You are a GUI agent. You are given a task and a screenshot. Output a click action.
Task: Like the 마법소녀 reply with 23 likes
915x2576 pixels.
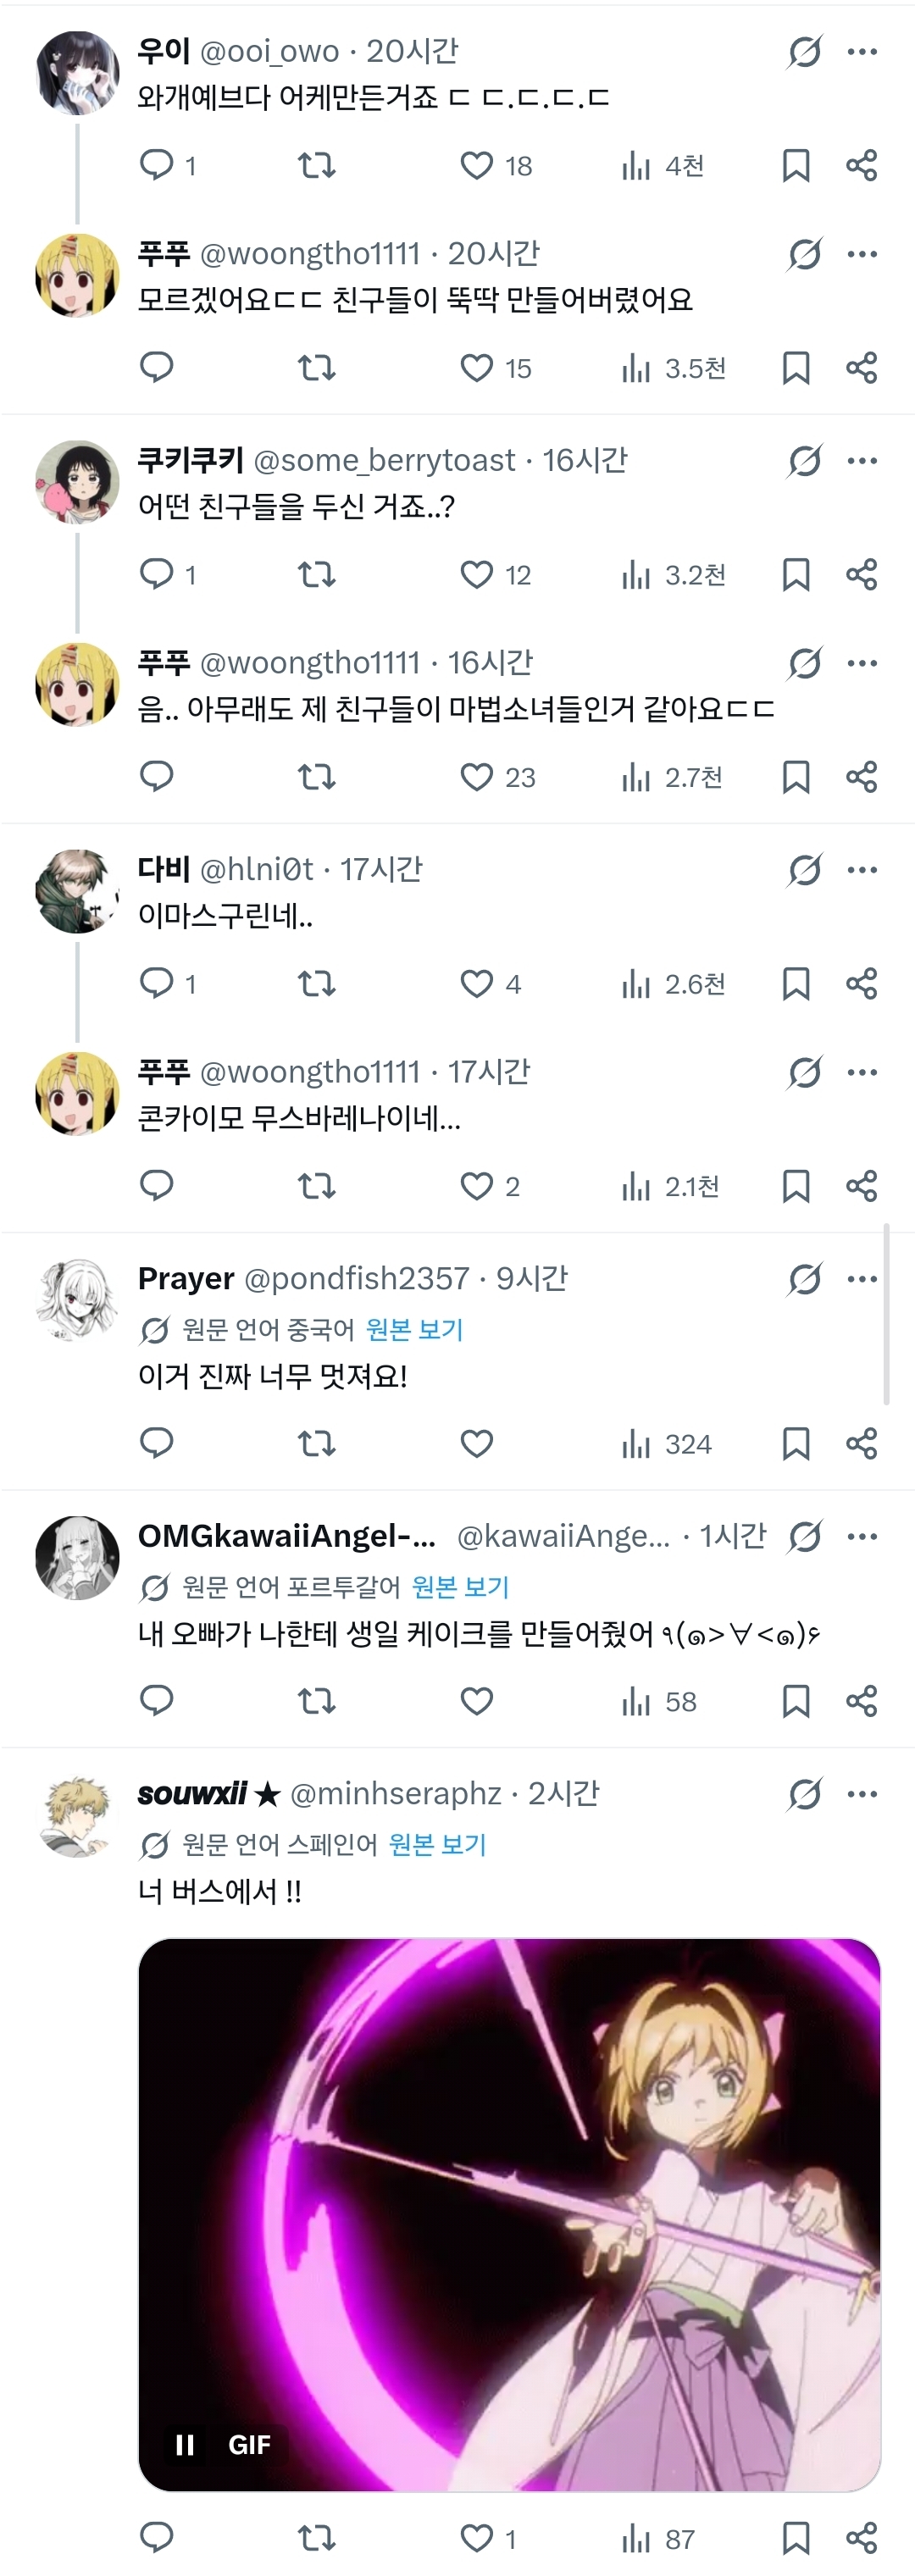477,777
